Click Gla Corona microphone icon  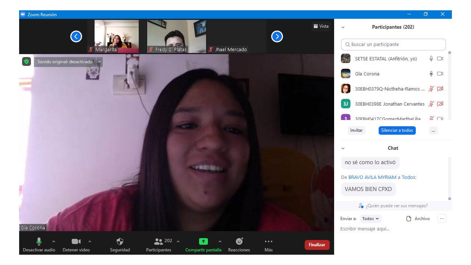(x=431, y=74)
